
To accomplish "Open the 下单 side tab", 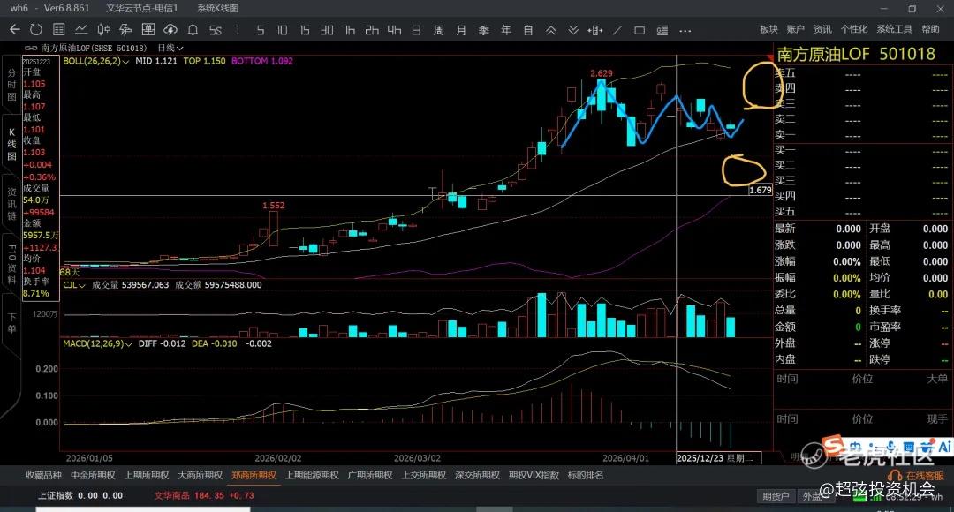I will (x=11, y=323).
